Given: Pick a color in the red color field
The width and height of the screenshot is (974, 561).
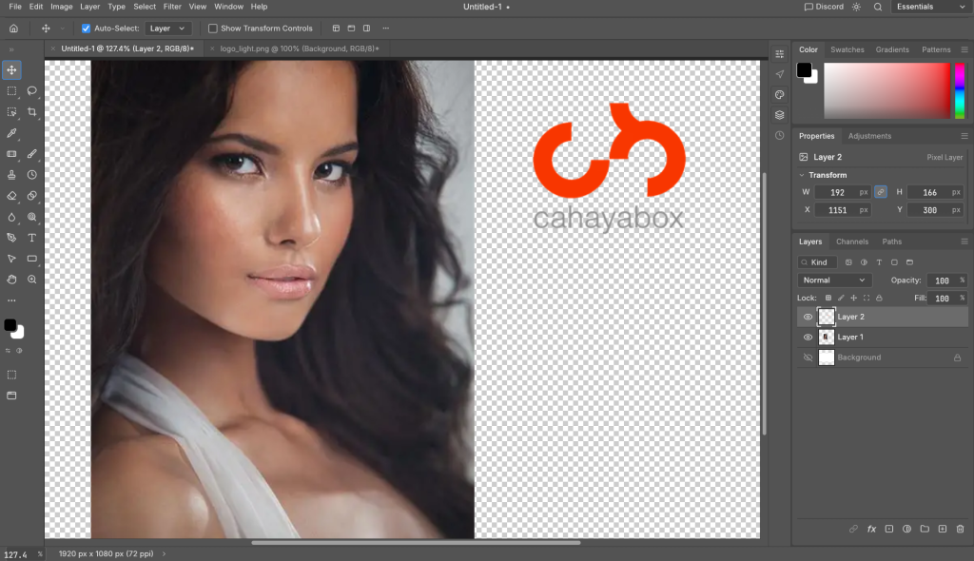Looking at the screenshot, I should (x=887, y=90).
